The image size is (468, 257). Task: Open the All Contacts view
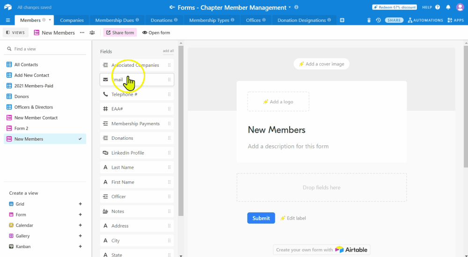(x=45, y=64)
